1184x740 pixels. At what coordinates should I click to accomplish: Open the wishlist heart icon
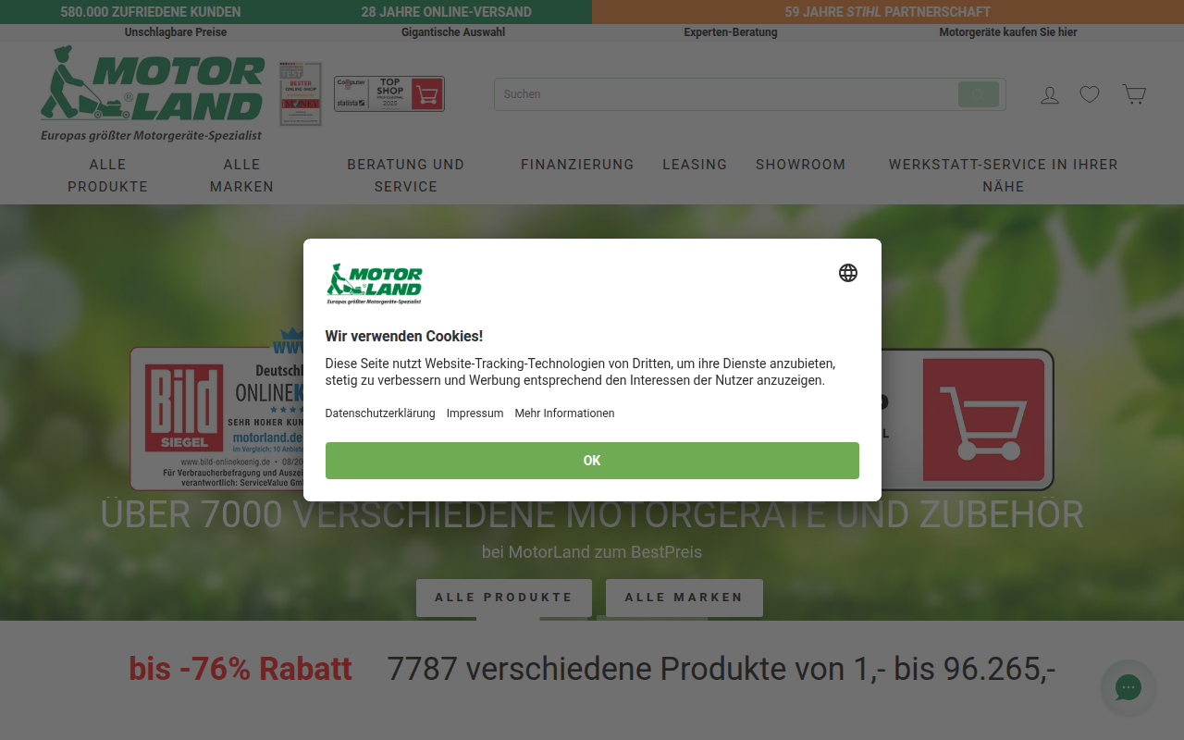pyautogui.click(x=1090, y=94)
